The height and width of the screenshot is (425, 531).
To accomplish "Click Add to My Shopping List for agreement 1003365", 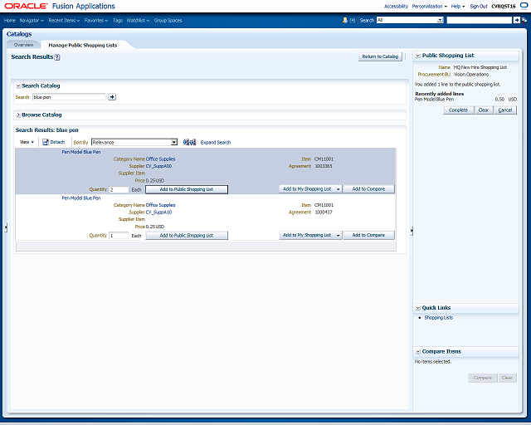I will coord(307,189).
